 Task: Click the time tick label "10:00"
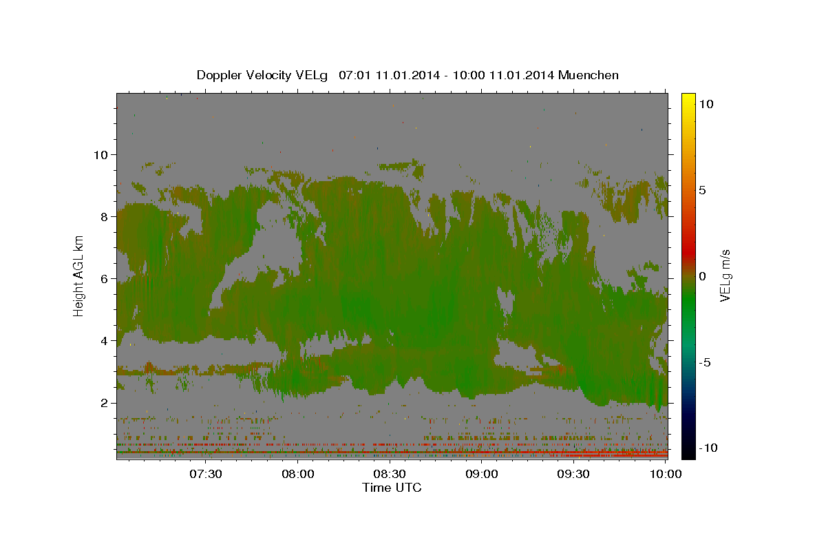[666, 474]
